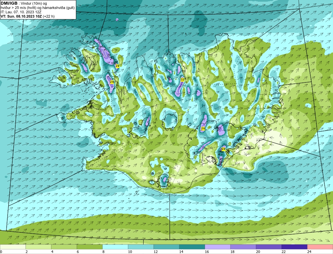The height and width of the screenshot is (254, 333).
Task: Choose the dark indigo 22–24 m/s legend swatch
Action: [x=295, y=247]
